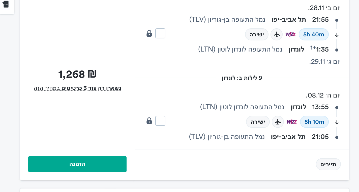The image size is (359, 192).
Task: Click the lock icon beside the return flight
Action: (149, 121)
